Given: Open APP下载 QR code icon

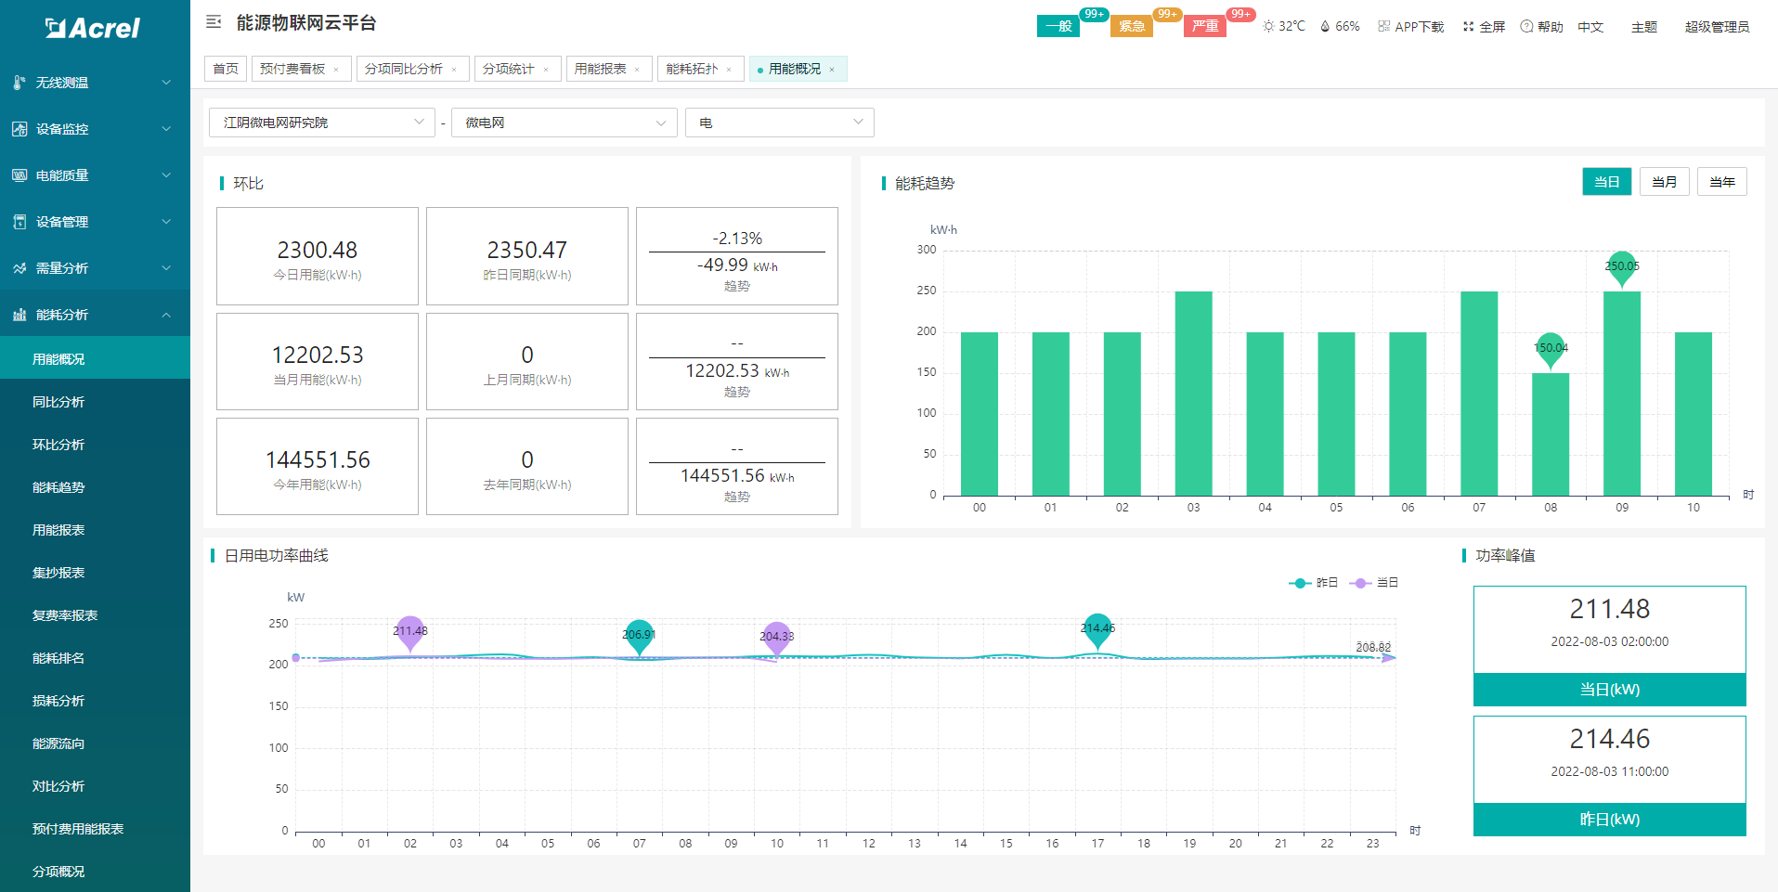Looking at the screenshot, I should coord(1384,27).
